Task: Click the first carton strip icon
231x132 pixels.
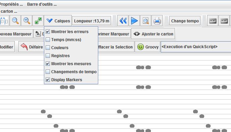Action: tap(213, 21)
